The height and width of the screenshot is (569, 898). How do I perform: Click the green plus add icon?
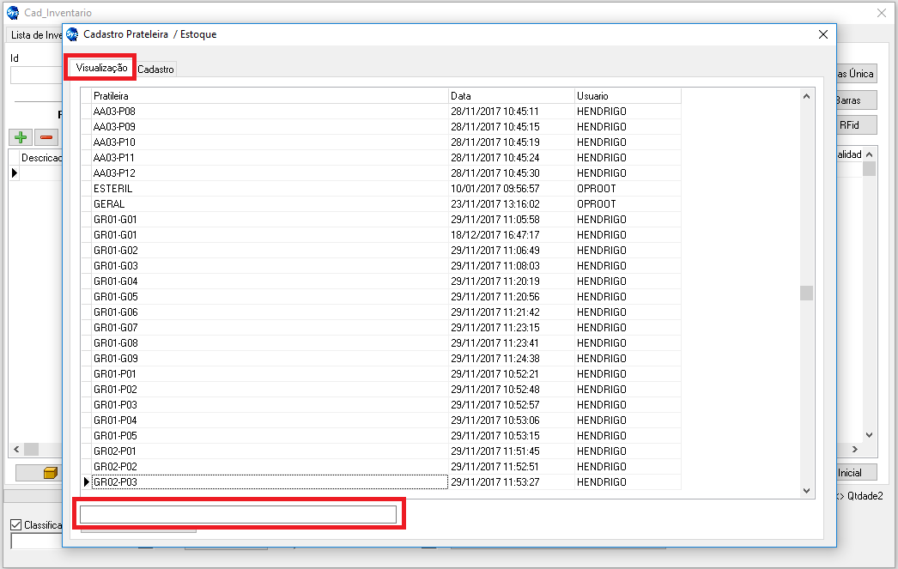(21, 137)
